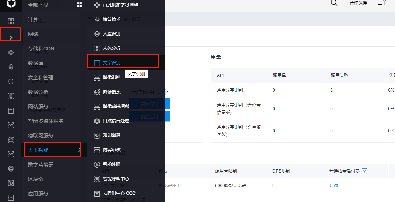The image size is (395, 202).
Task: Open 内容审核 product
Action: 111,150
